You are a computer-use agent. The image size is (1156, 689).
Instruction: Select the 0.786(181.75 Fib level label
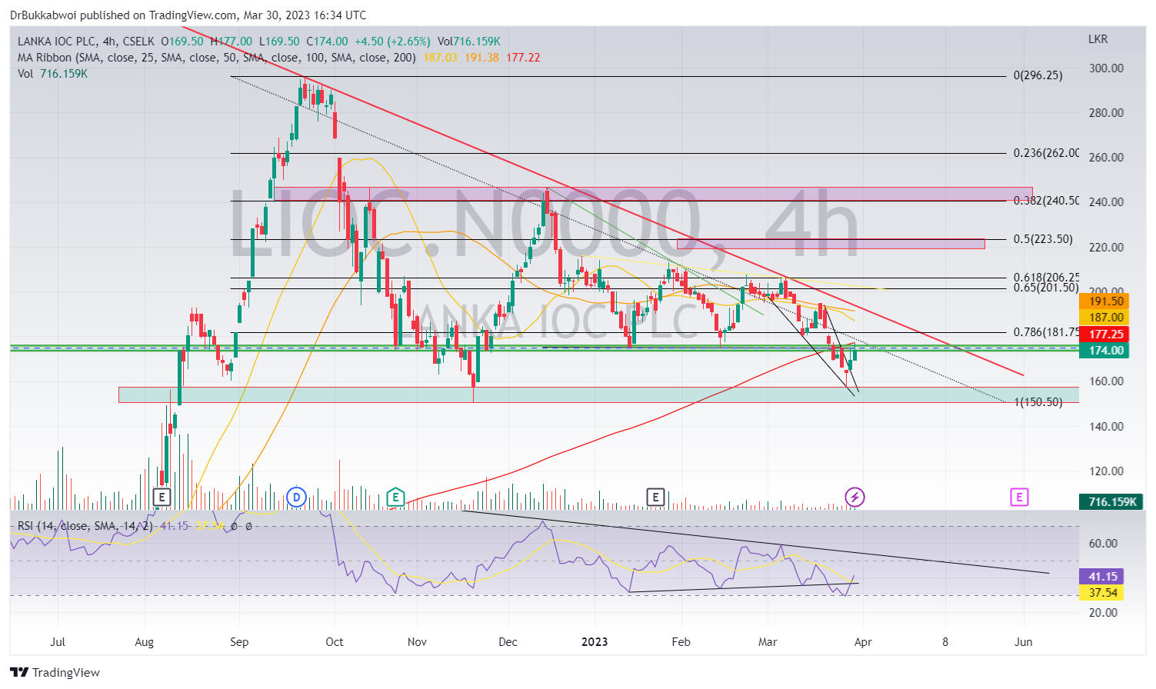point(1046,332)
